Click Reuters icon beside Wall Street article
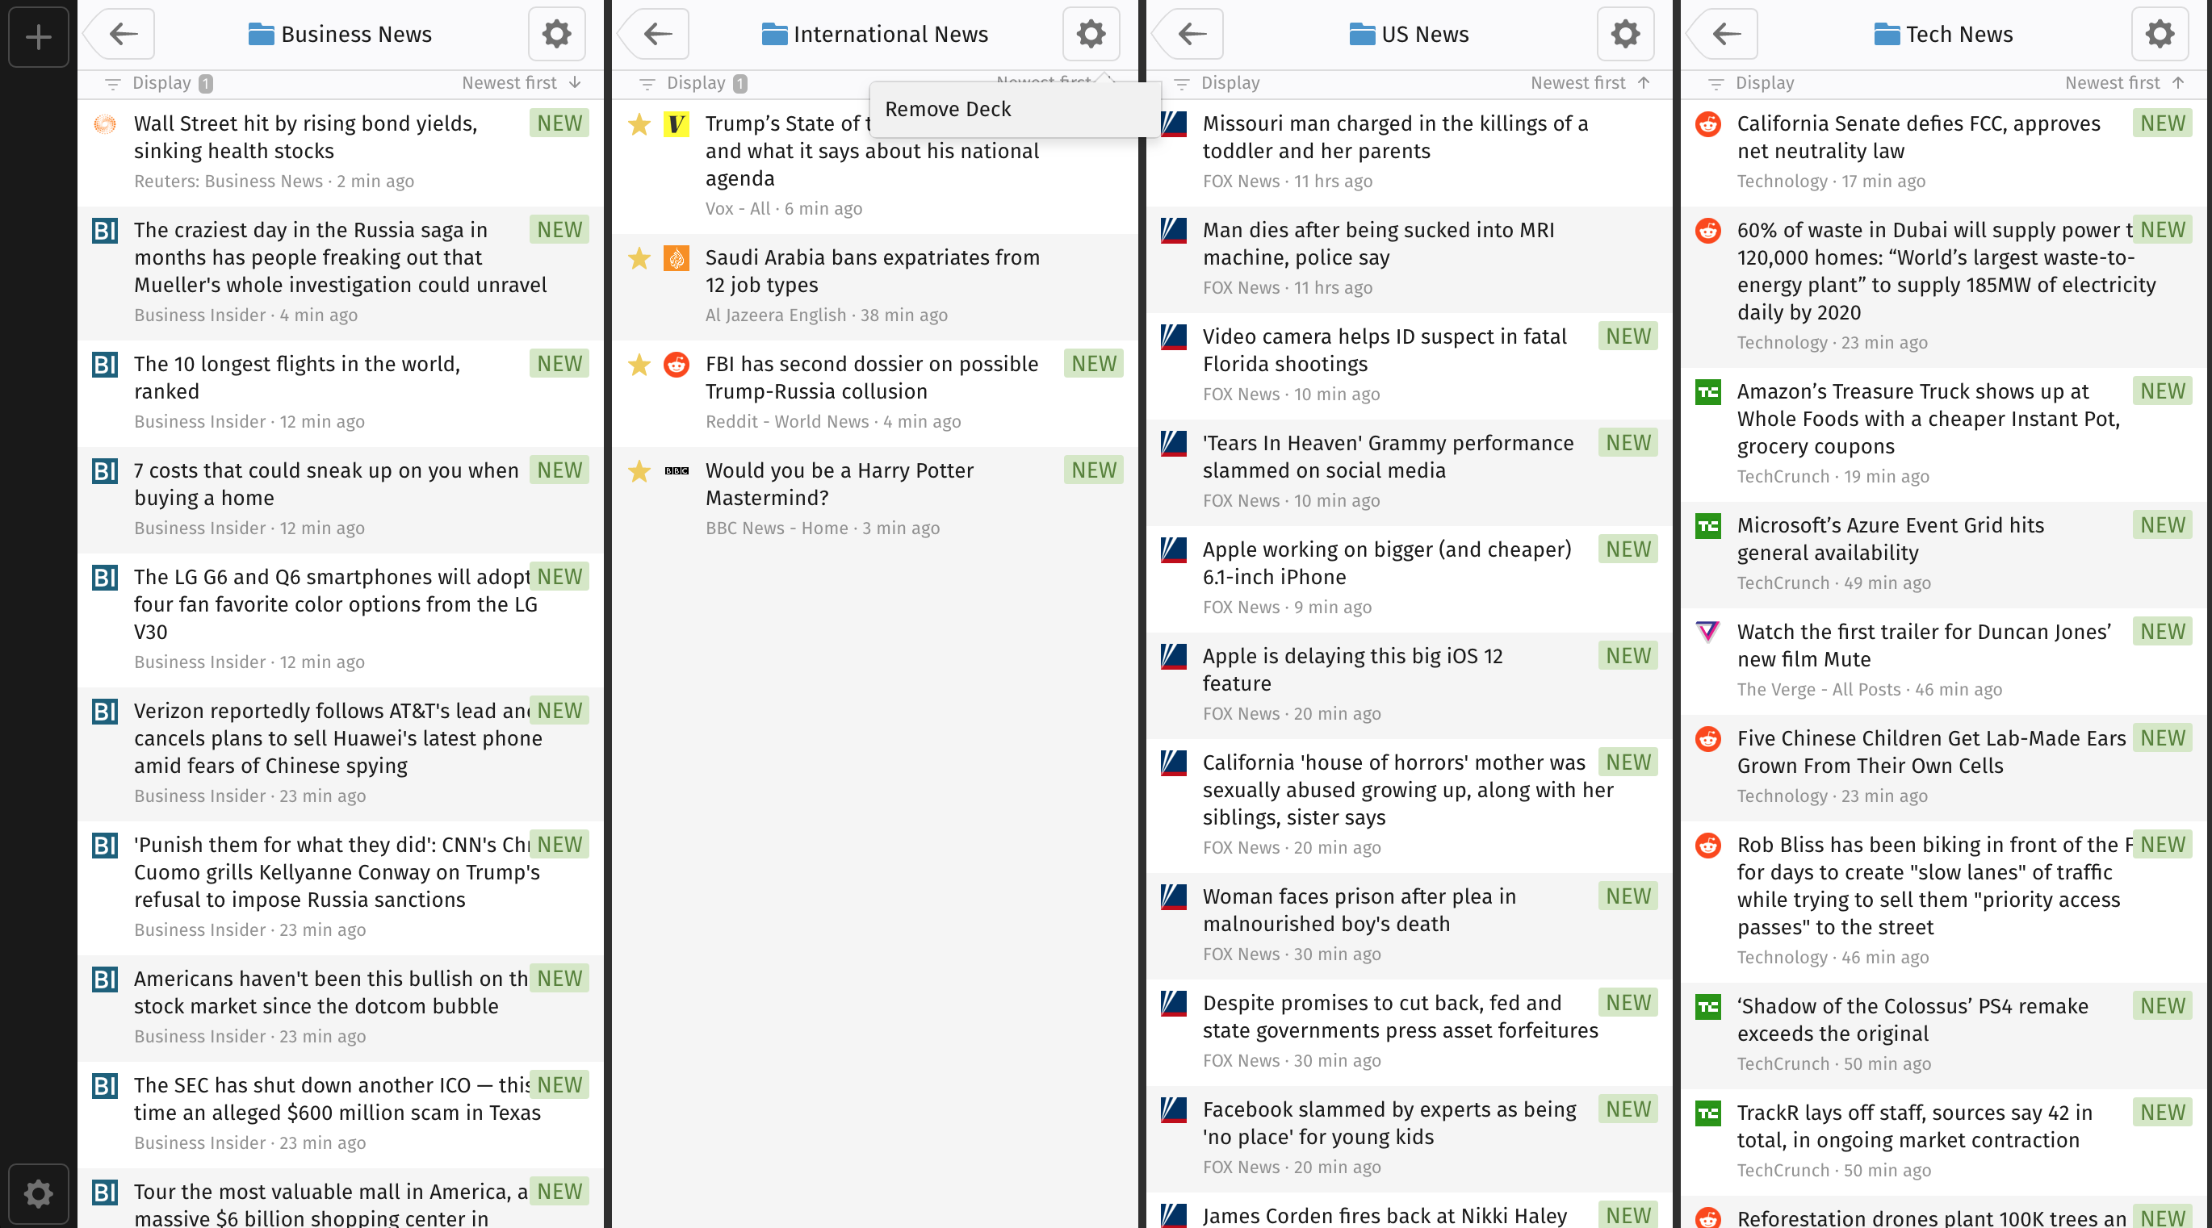2212x1228 pixels. 105,123
